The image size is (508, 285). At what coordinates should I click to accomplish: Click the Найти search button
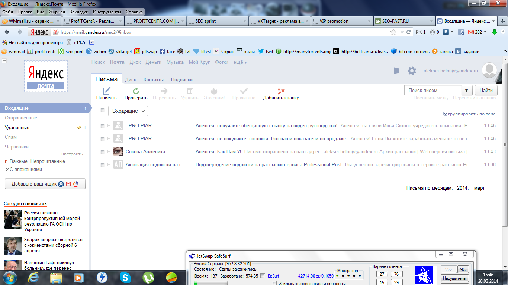[486, 90]
